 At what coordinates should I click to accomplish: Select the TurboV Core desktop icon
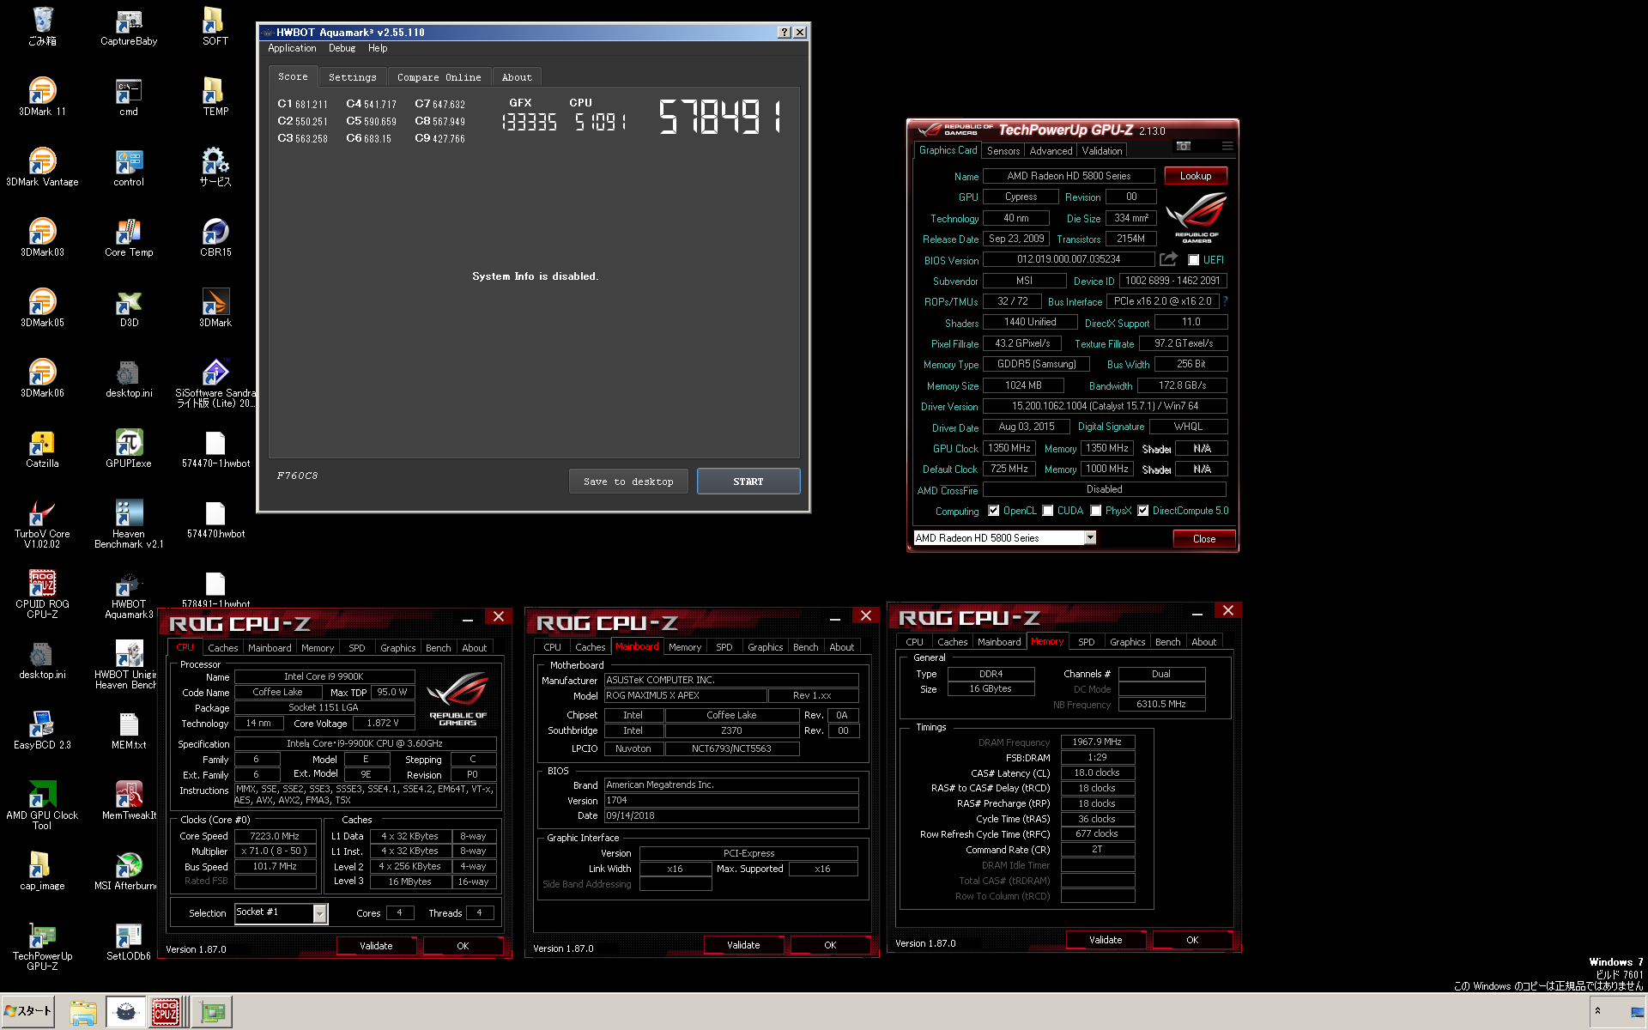point(42,524)
